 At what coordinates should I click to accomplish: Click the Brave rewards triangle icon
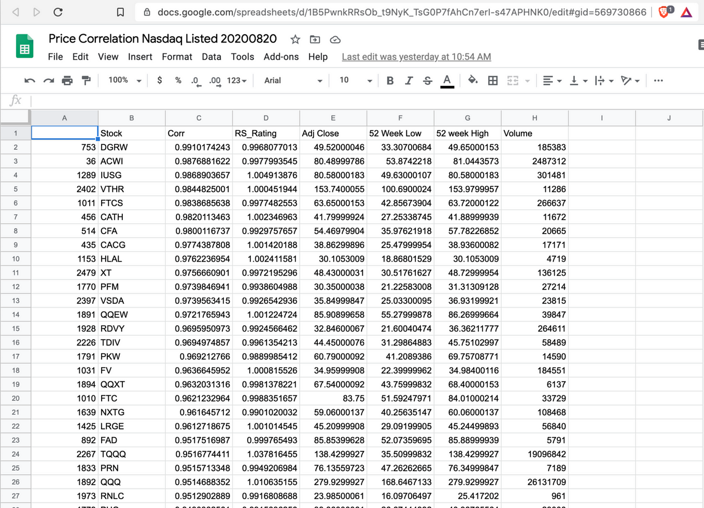(686, 12)
